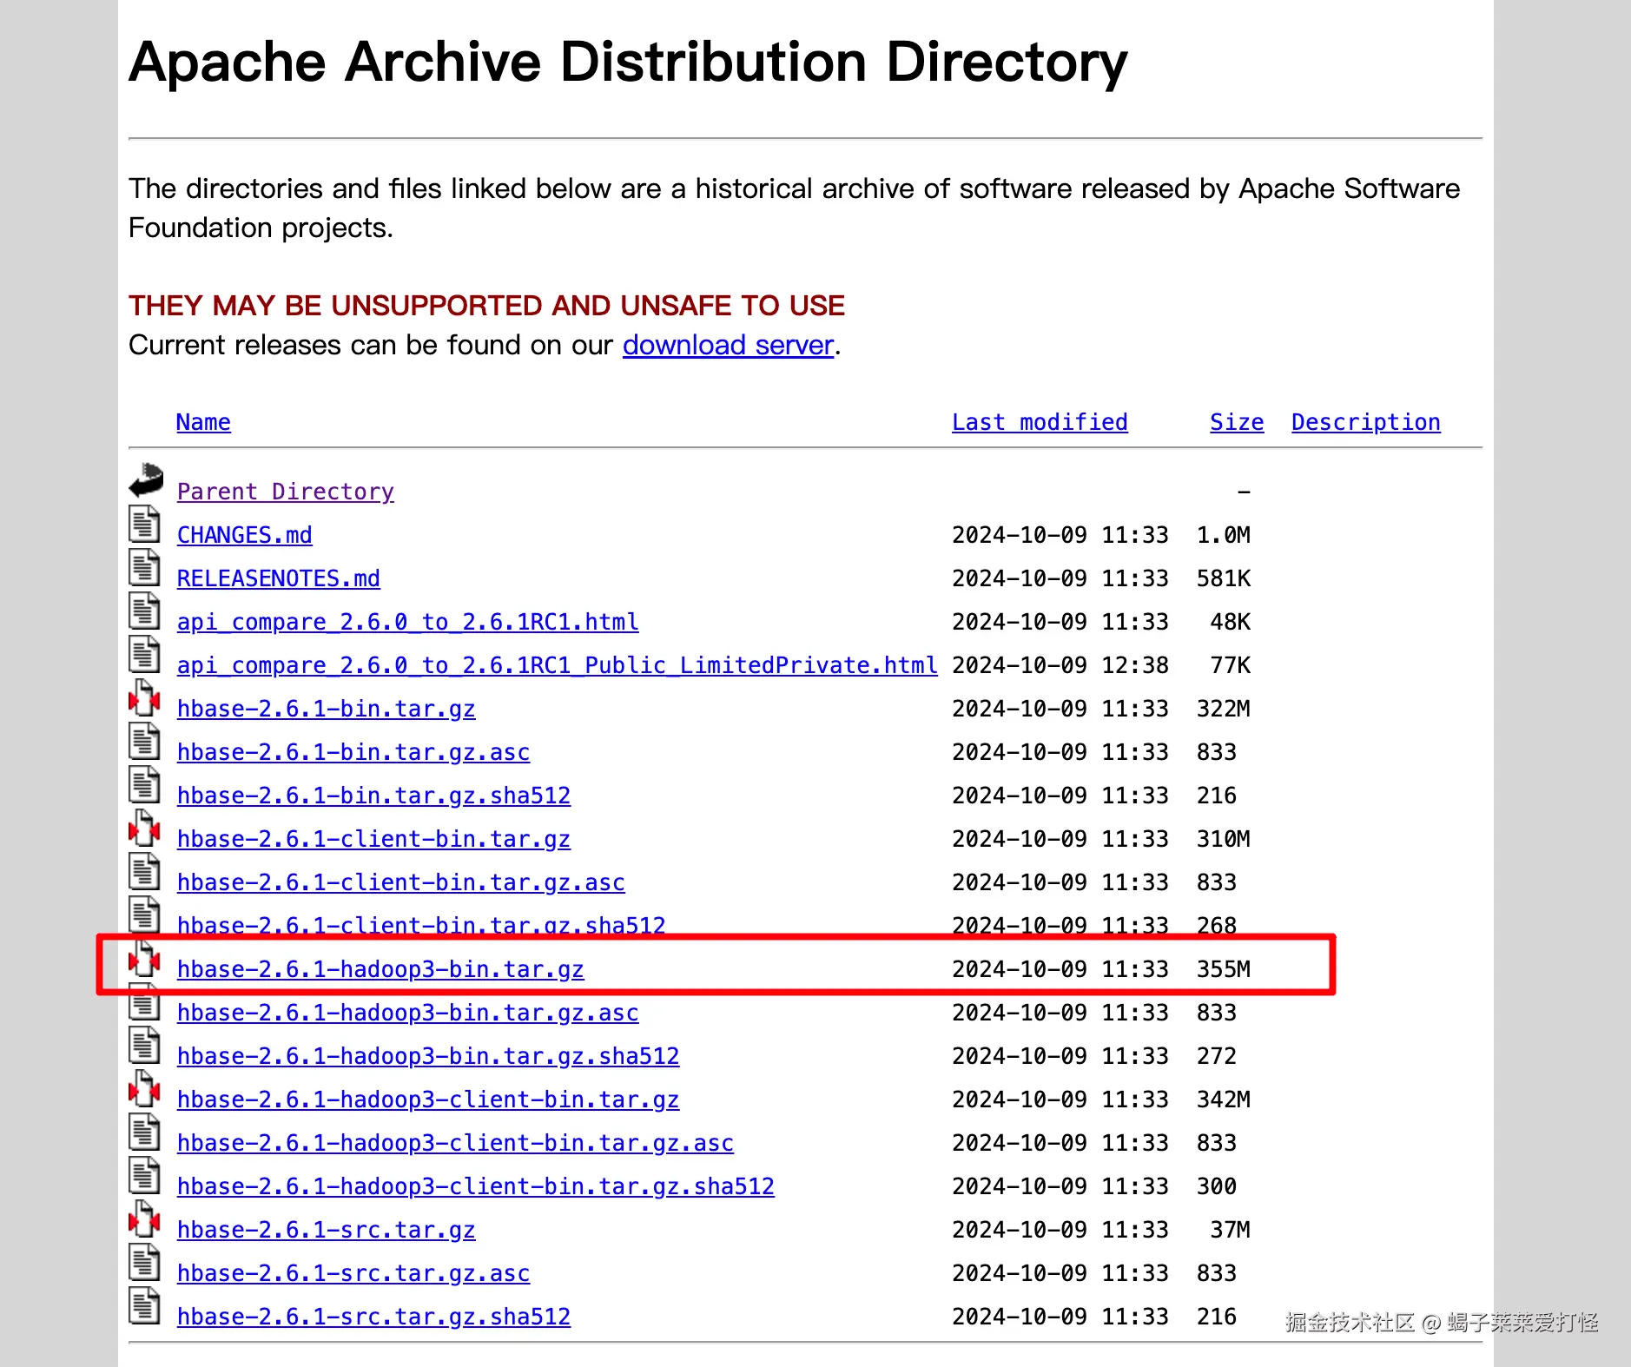Sort listing by Name column
The width and height of the screenshot is (1631, 1367).
[203, 422]
